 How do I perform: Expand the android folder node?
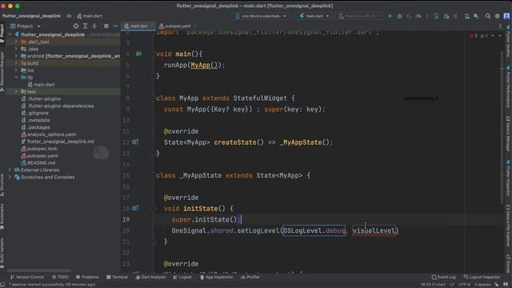pyautogui.click(x=16, y=56)
